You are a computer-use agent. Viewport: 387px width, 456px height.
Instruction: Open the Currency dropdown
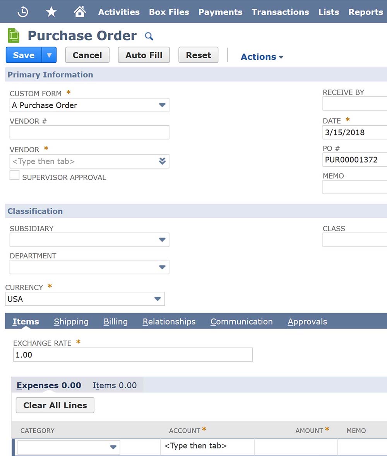pos(158,299)
